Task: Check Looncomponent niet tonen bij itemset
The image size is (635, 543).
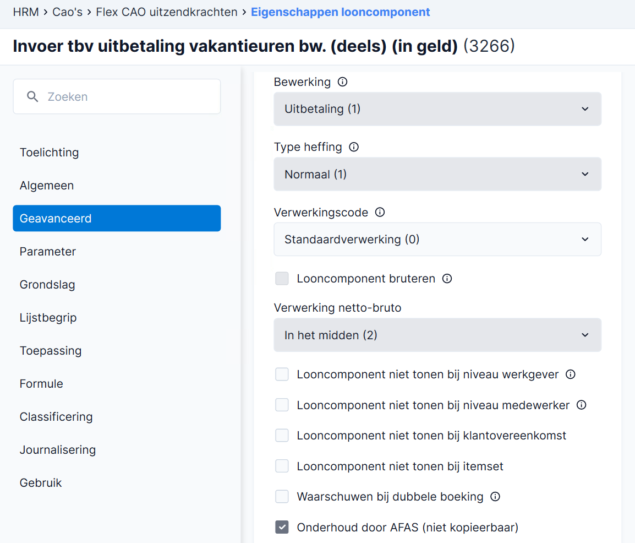Action: tap(282, 466)
